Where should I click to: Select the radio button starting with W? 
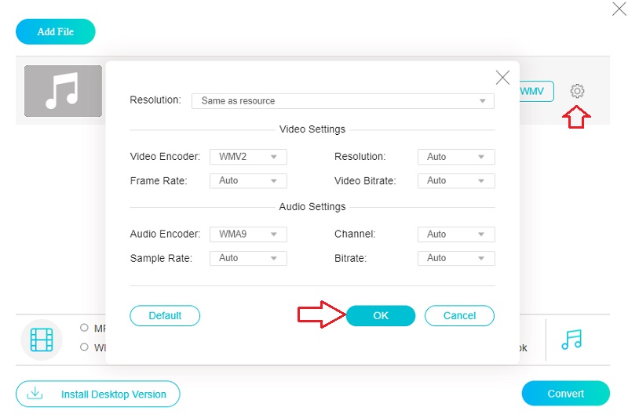84,347
